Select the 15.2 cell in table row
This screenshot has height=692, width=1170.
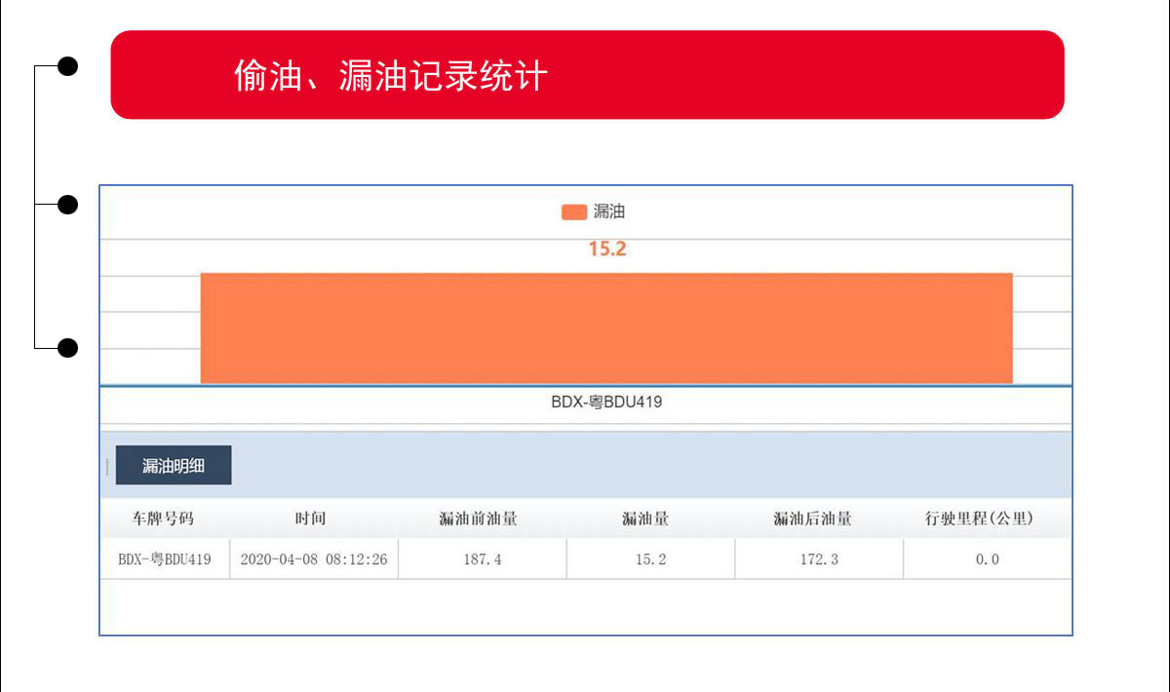click(650, 559)
